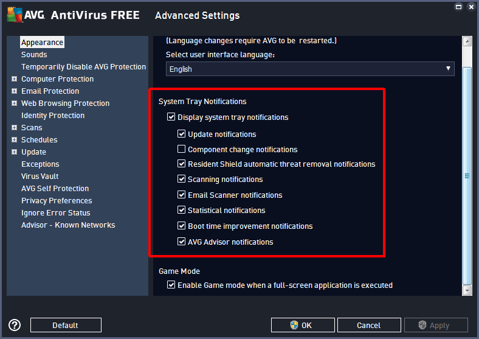The width and height of the screenshot is (479, 339).
Task: Select Appearance in settings tree
Action: pos(42,42)
